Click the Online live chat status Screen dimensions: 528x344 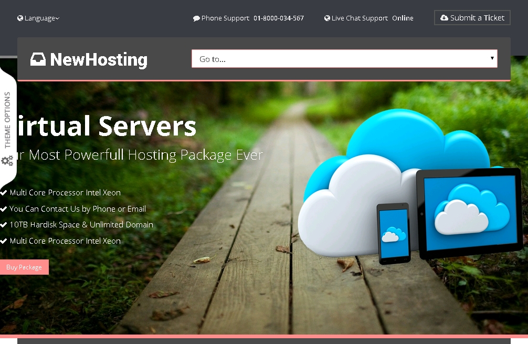tap(403, 18)
